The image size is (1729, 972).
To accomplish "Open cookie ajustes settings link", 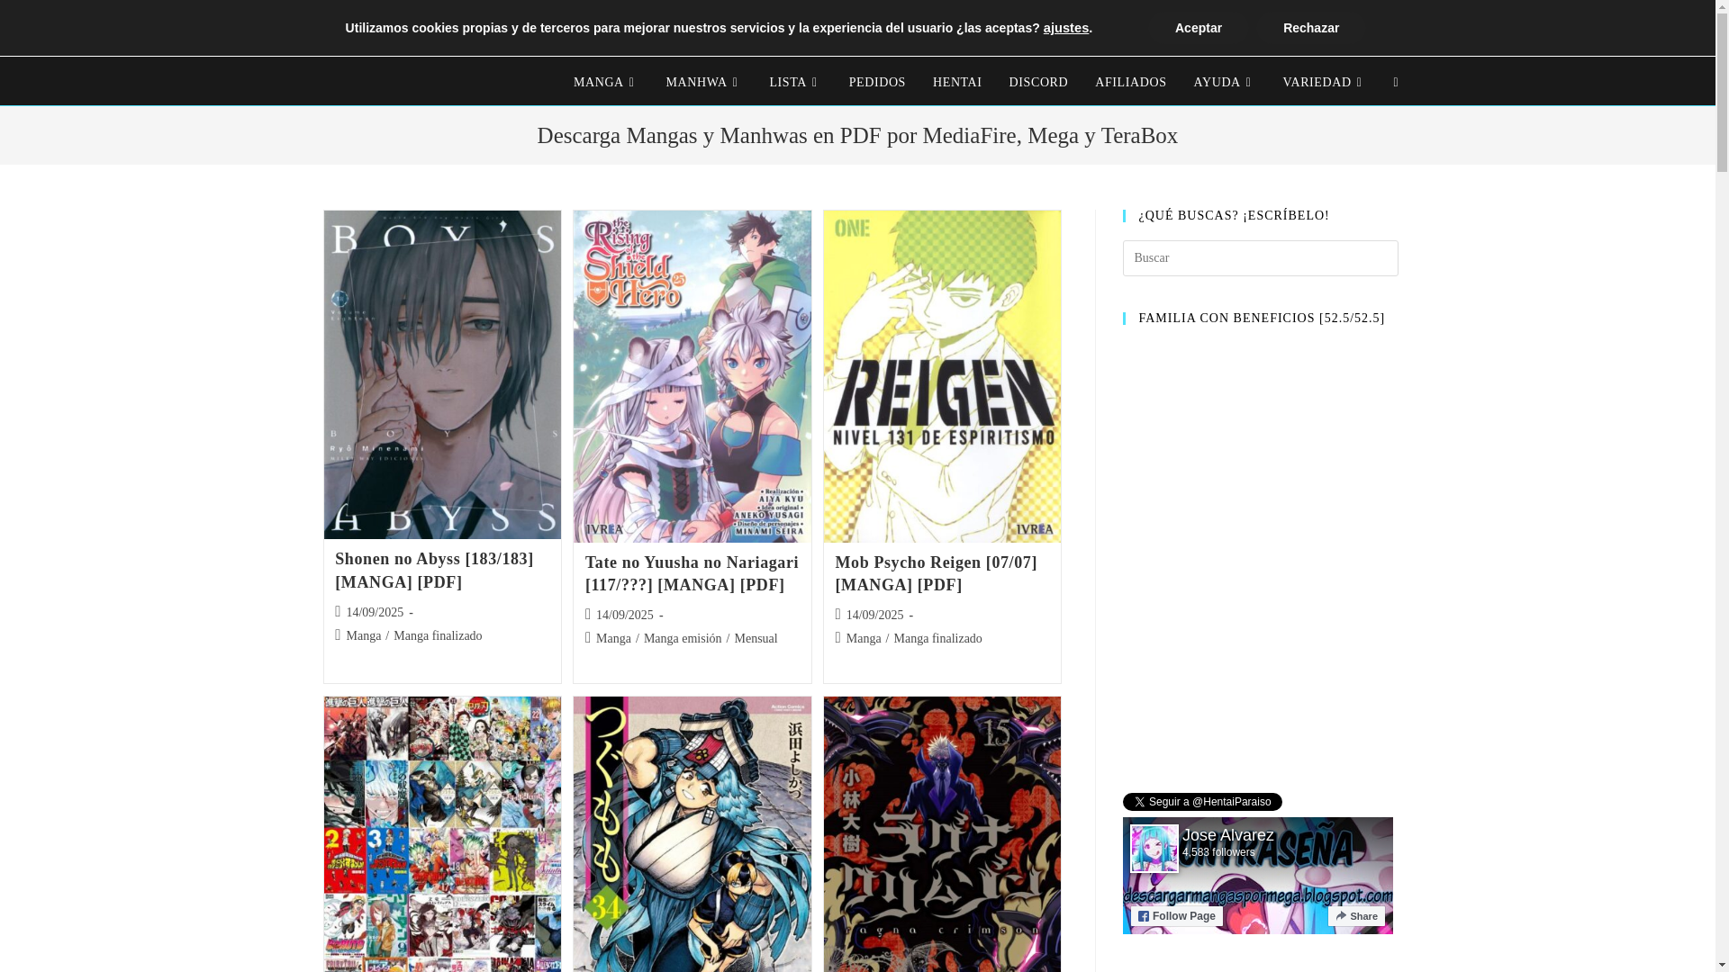I will tap(1065, 28).
